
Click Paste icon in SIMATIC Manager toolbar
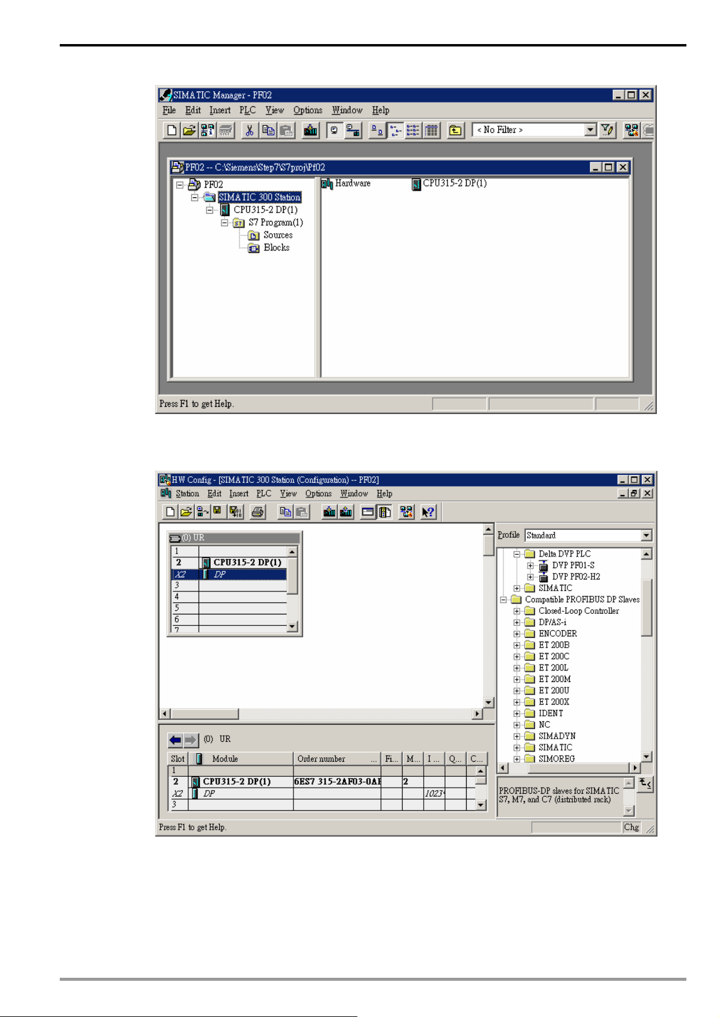pos(286,130)
